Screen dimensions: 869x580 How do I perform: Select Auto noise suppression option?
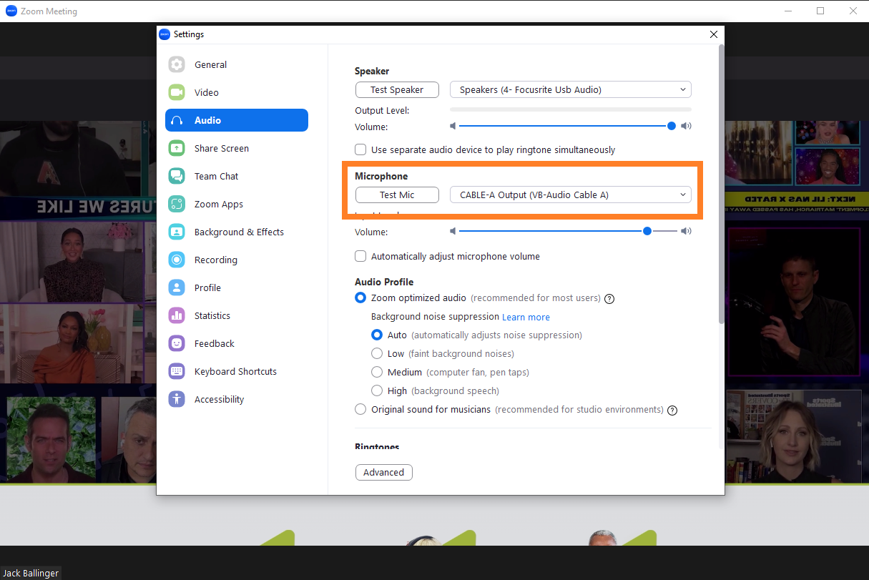pos(377,335)
